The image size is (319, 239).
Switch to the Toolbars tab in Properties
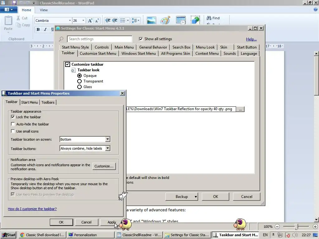pyautogui.click(x=48, y=102)
